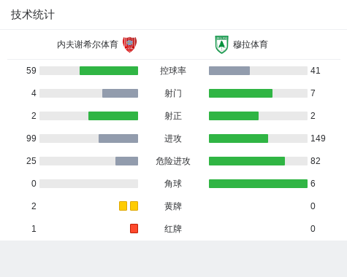The width and height of the screenshot is (347, 277).
Task: Select the 黄牌 stat label
Action: [173, 206]
